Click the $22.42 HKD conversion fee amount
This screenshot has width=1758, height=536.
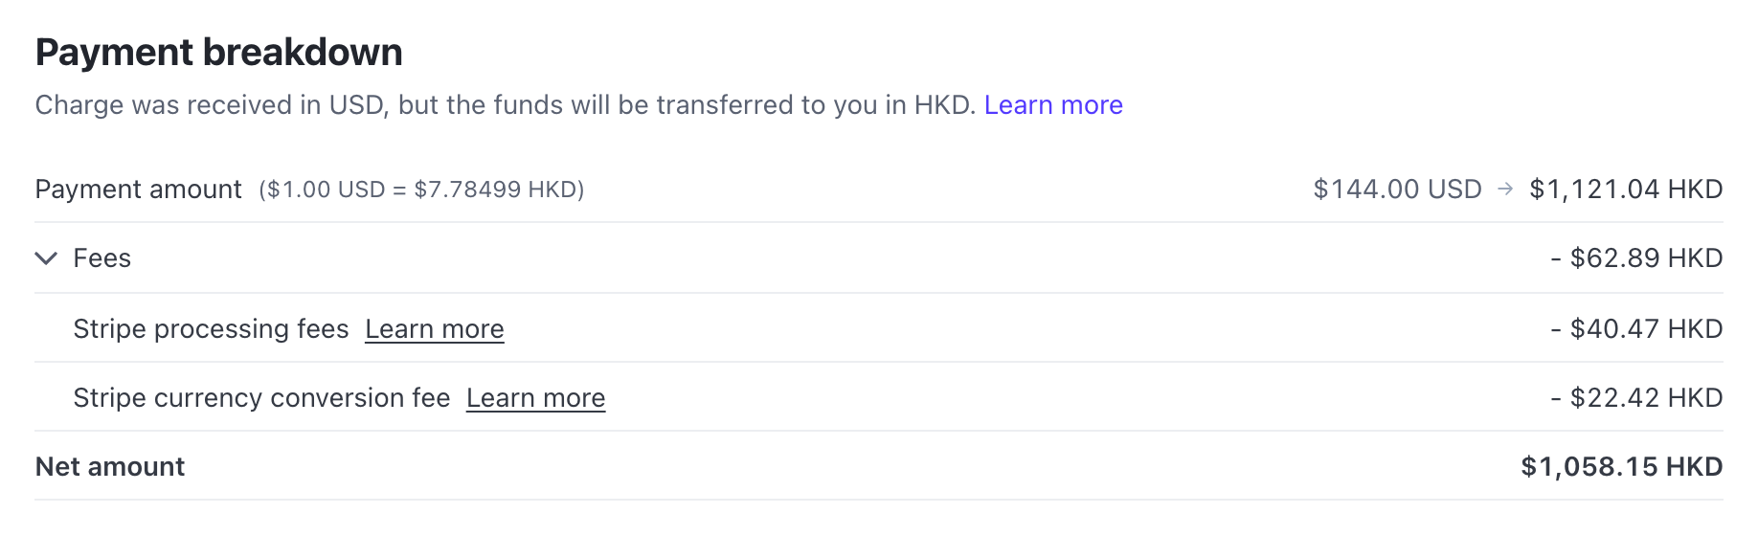(1636, 398)
